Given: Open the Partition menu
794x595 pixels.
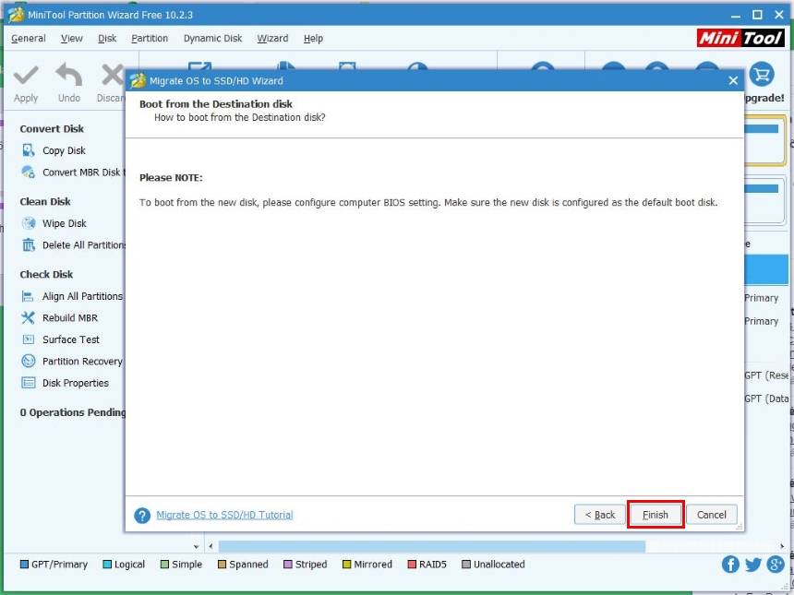Looking at the screenshot, I should tap(150, 39).
